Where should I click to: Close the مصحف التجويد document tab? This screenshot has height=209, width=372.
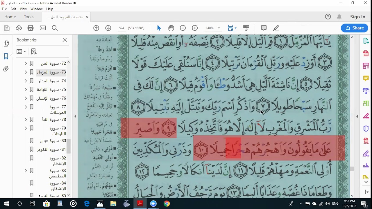click(x=87, y=17)
